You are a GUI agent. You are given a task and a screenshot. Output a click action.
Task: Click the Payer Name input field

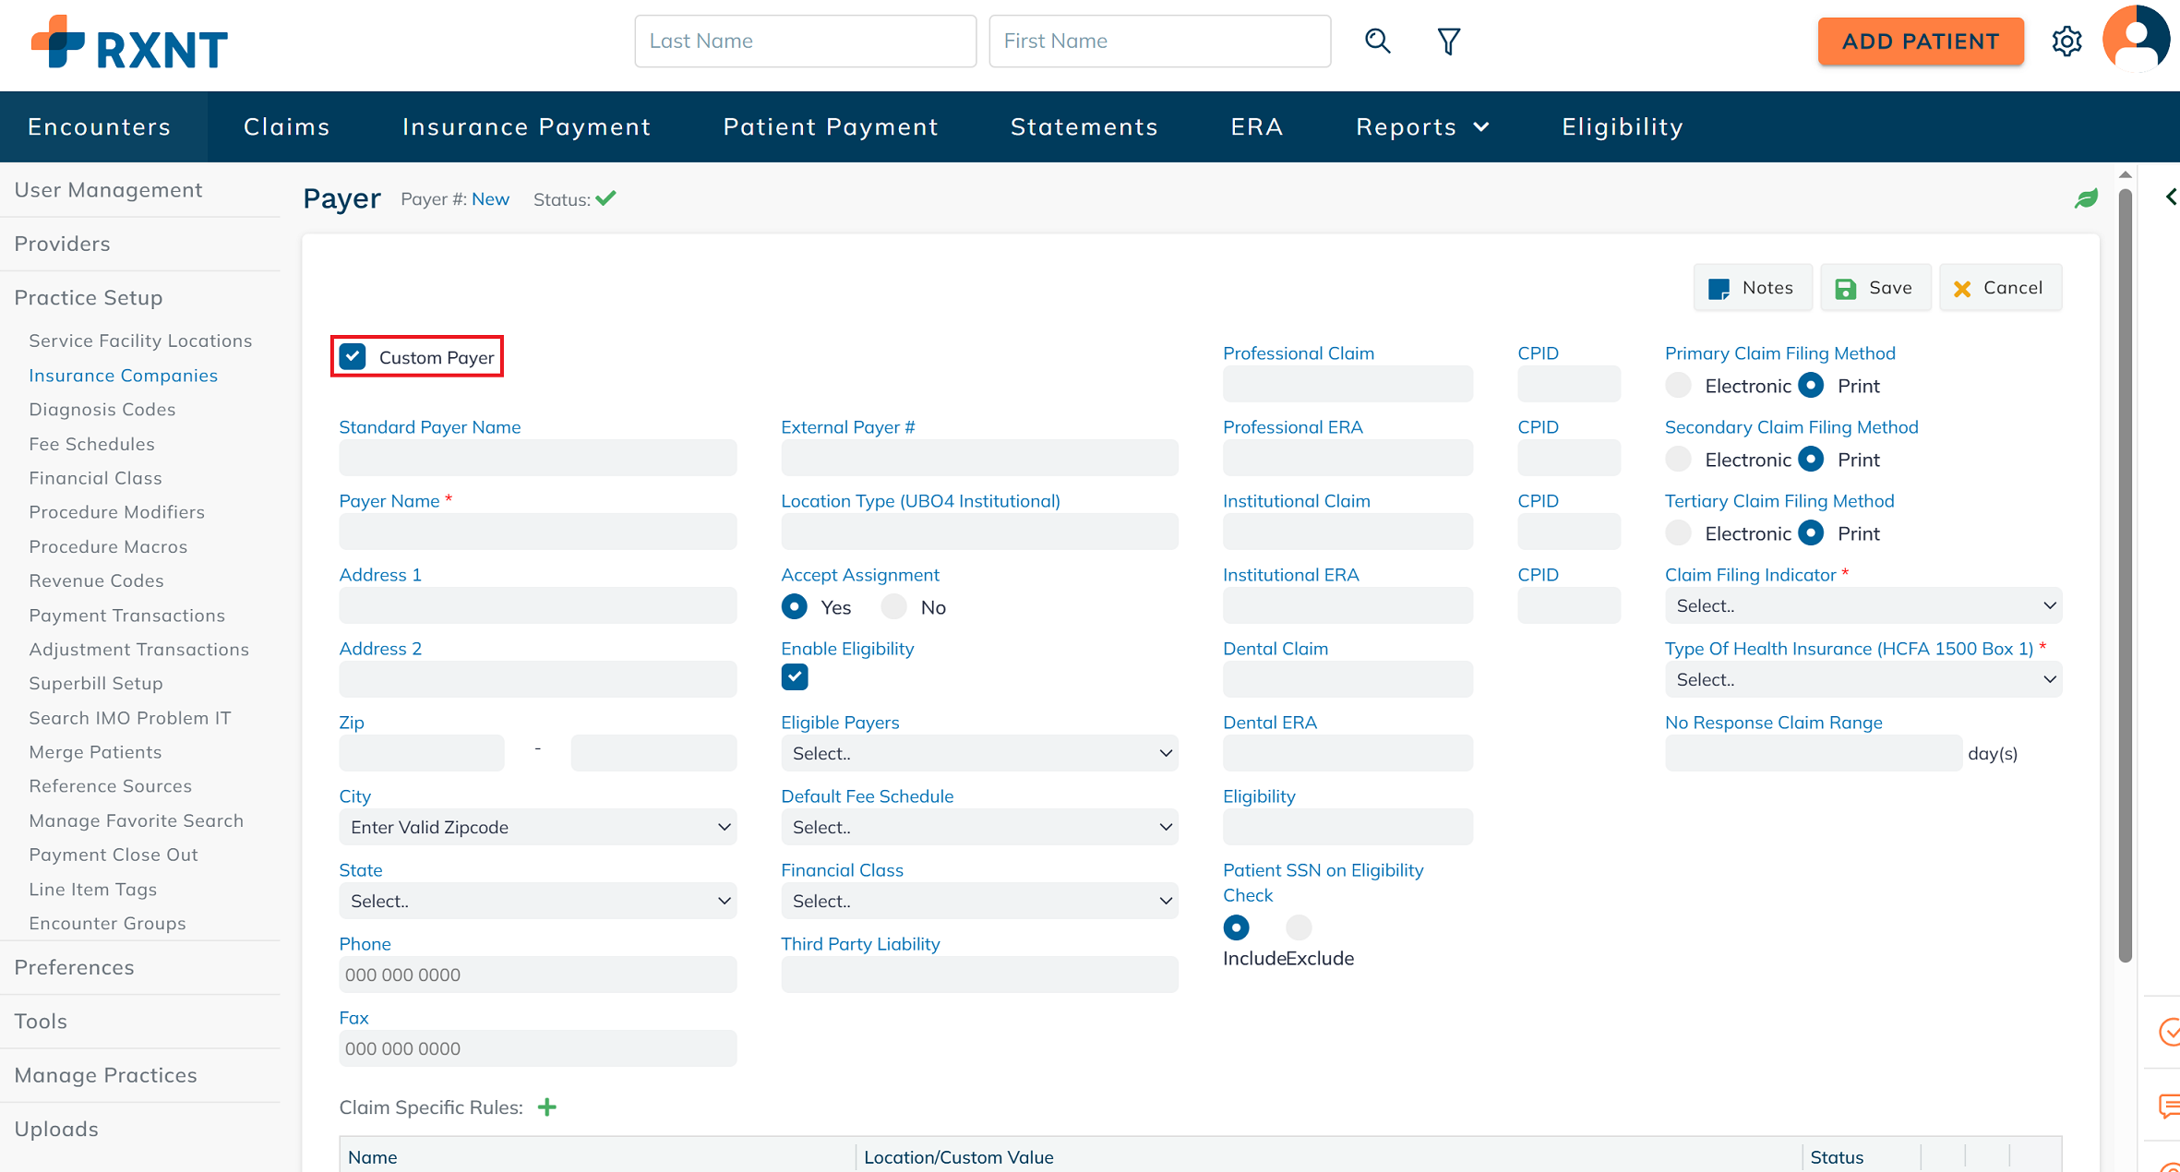coord(537,532)
